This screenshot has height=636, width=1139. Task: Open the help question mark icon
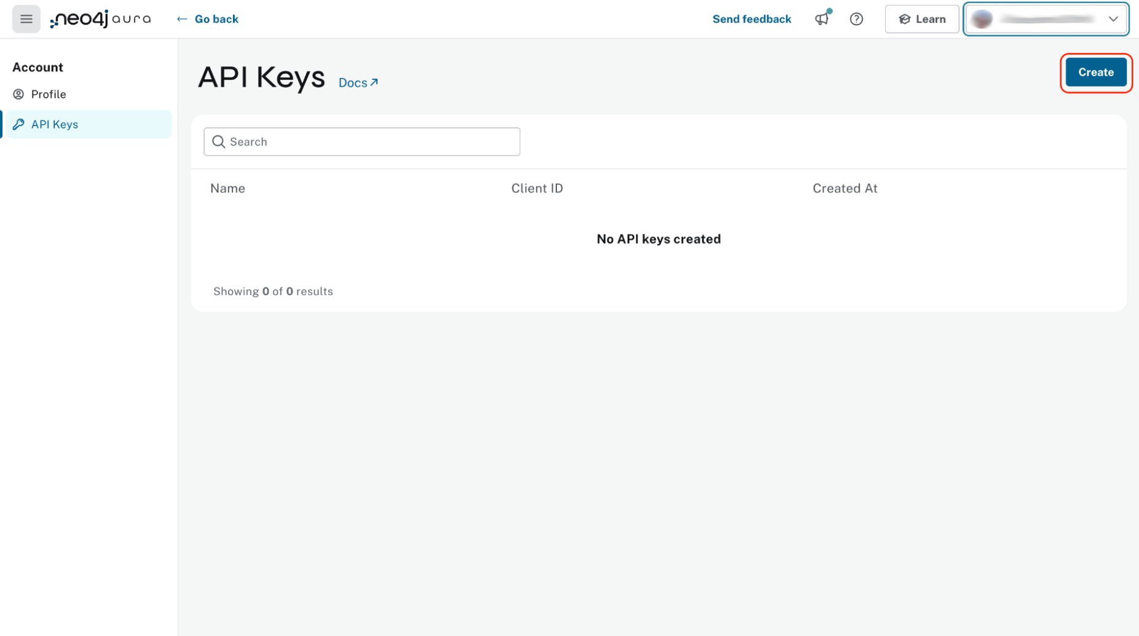pyautogui.click(x=856, y=19)
